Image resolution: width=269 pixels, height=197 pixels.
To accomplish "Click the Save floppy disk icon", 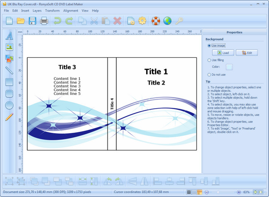I will [x=32, y=20].
